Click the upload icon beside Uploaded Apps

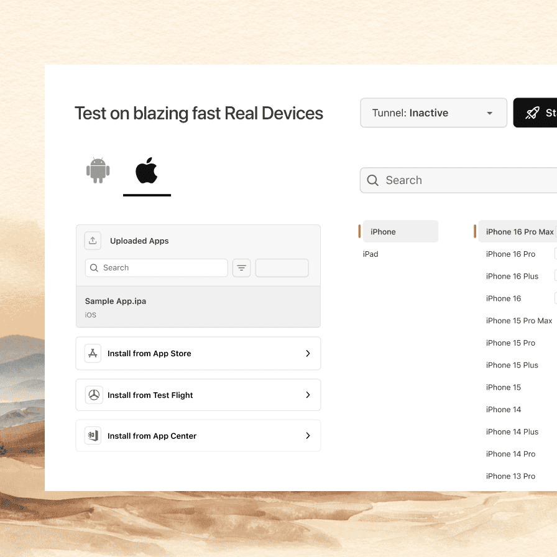[x=93, y=241]
